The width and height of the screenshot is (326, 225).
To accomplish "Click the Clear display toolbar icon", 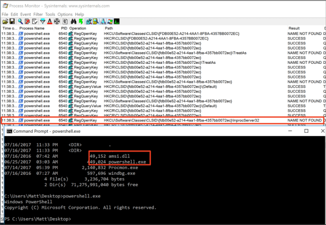I will [34, 21].
